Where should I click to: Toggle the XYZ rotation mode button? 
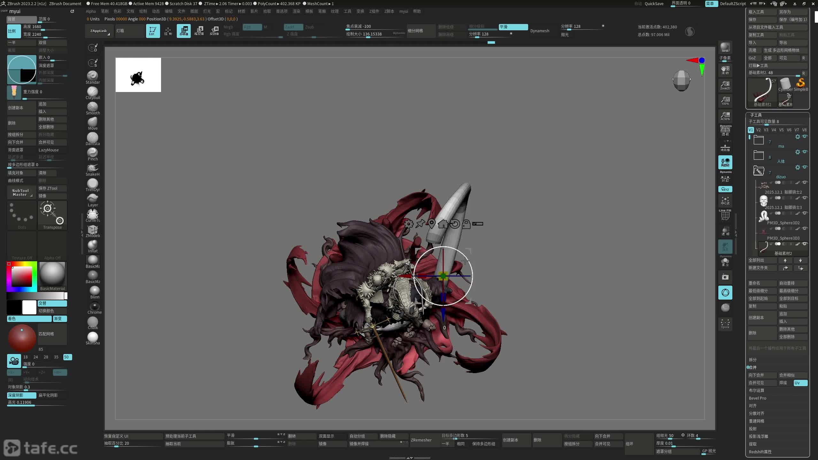pos(725,189)
